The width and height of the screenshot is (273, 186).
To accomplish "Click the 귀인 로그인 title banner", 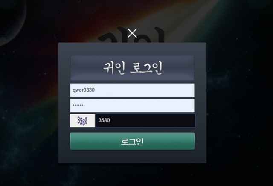I will 132,68.
